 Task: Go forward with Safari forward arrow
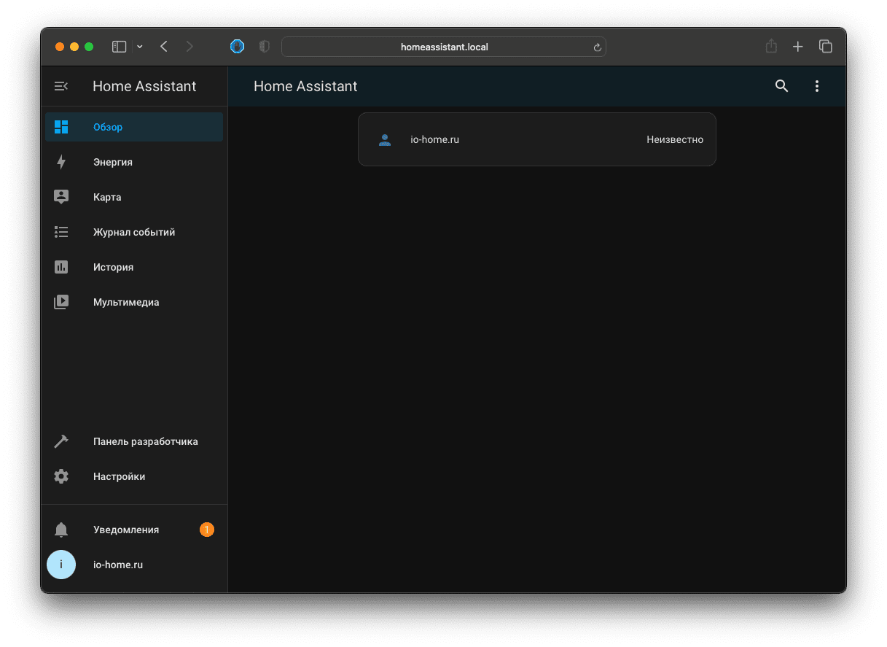click(x=189, y=47)
